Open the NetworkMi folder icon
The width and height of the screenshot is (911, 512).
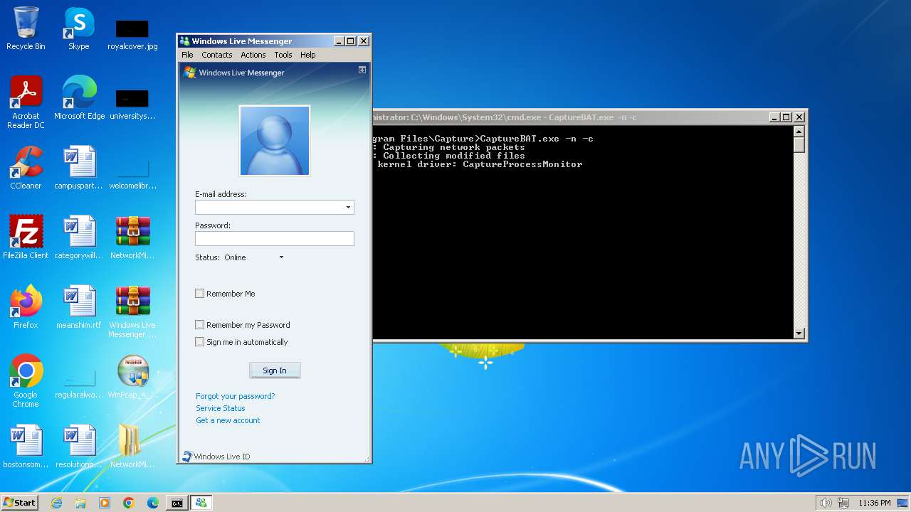pyautogui.click(x=132, y=447)
